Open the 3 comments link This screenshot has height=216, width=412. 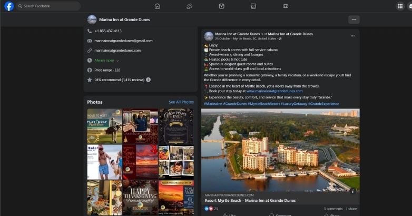pyautogui.click(x=333, y=209)
